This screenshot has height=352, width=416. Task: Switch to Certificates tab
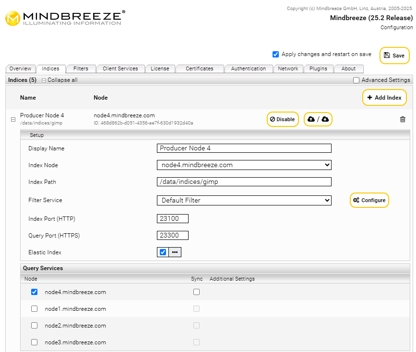(200, 68)
